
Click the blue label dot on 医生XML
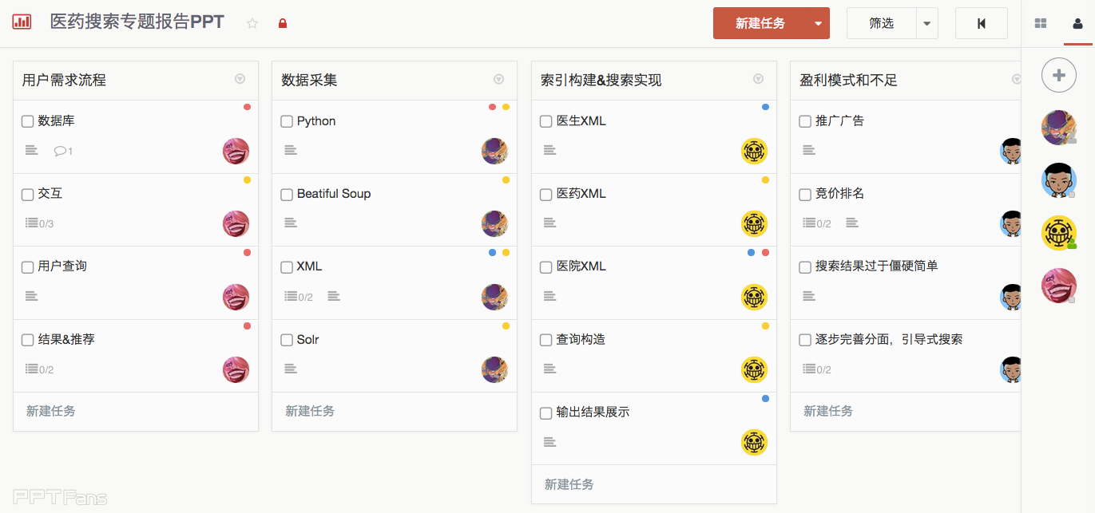click(765, 107)
